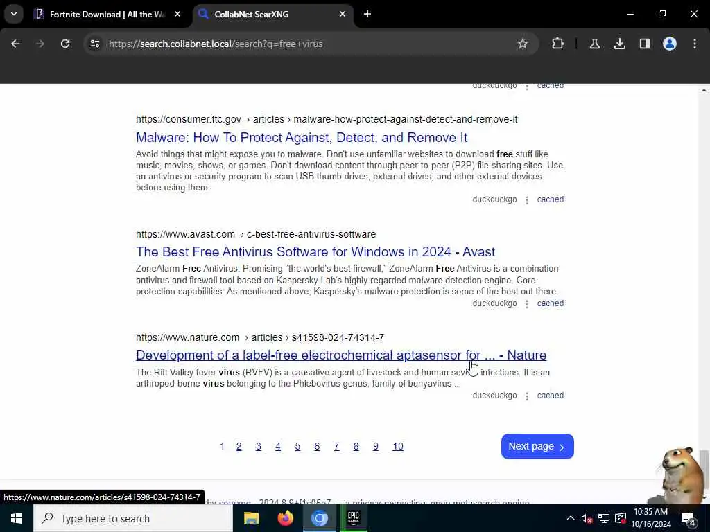The width and height of the screenshot is (710, 532).
Task: Open Avast Best Free Antivirus link
Action: tap(315, 252)
